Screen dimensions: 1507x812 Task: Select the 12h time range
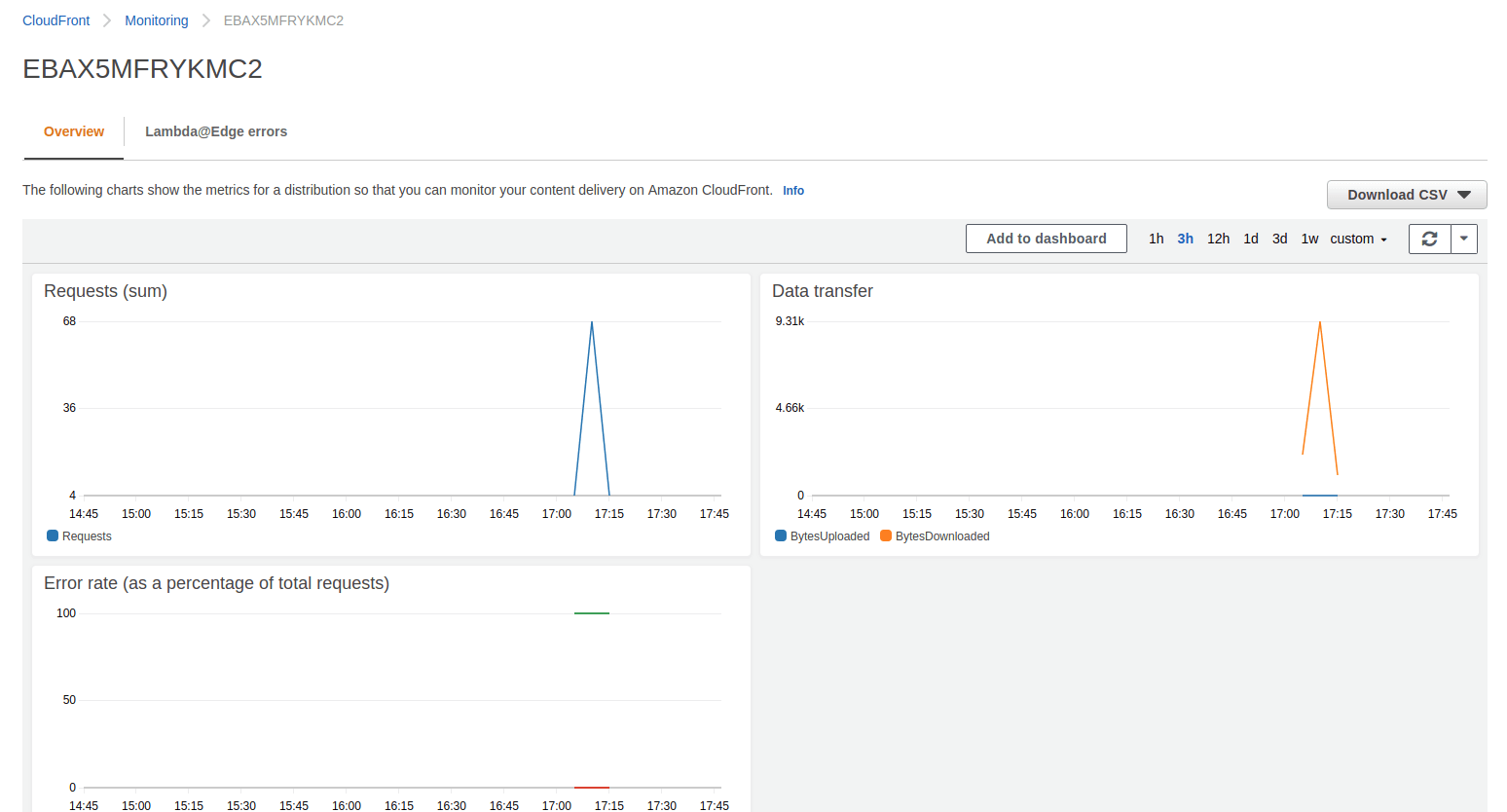pos(1219,238)
